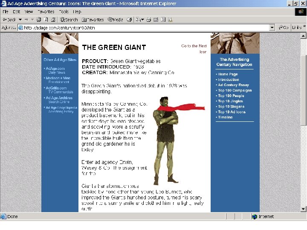Click the Other Ad Age Sites heading
Screen dimensions: 307x230
tap(60, 60)
